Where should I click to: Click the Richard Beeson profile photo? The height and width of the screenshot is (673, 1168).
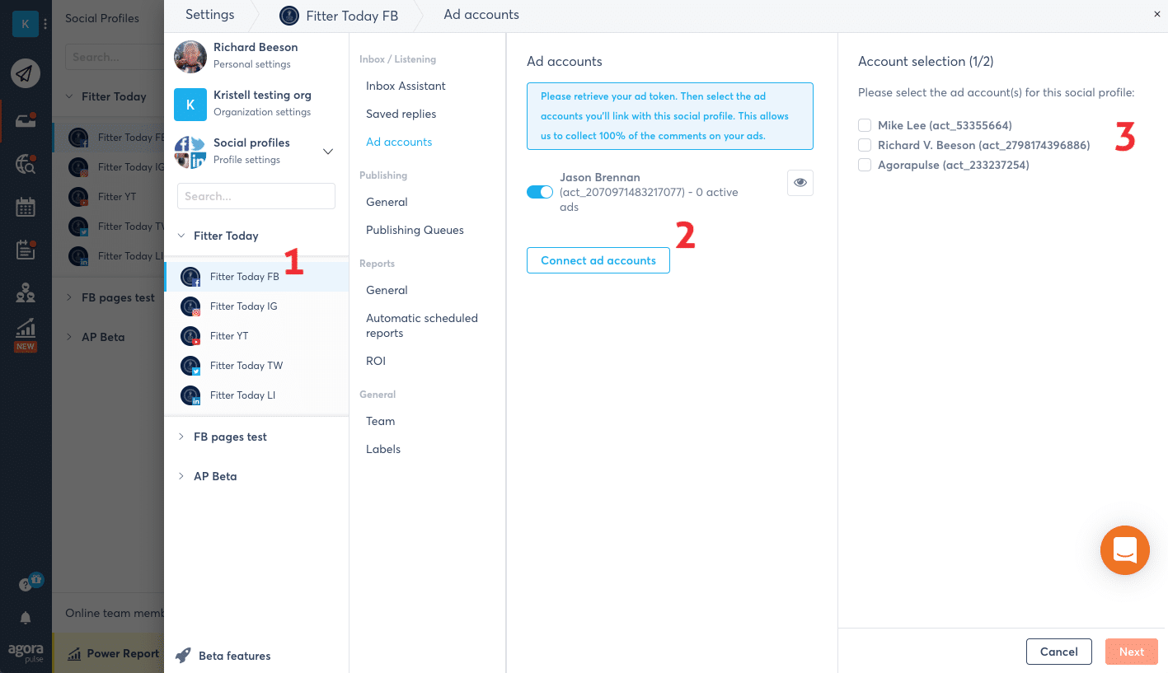click(190, 56)
